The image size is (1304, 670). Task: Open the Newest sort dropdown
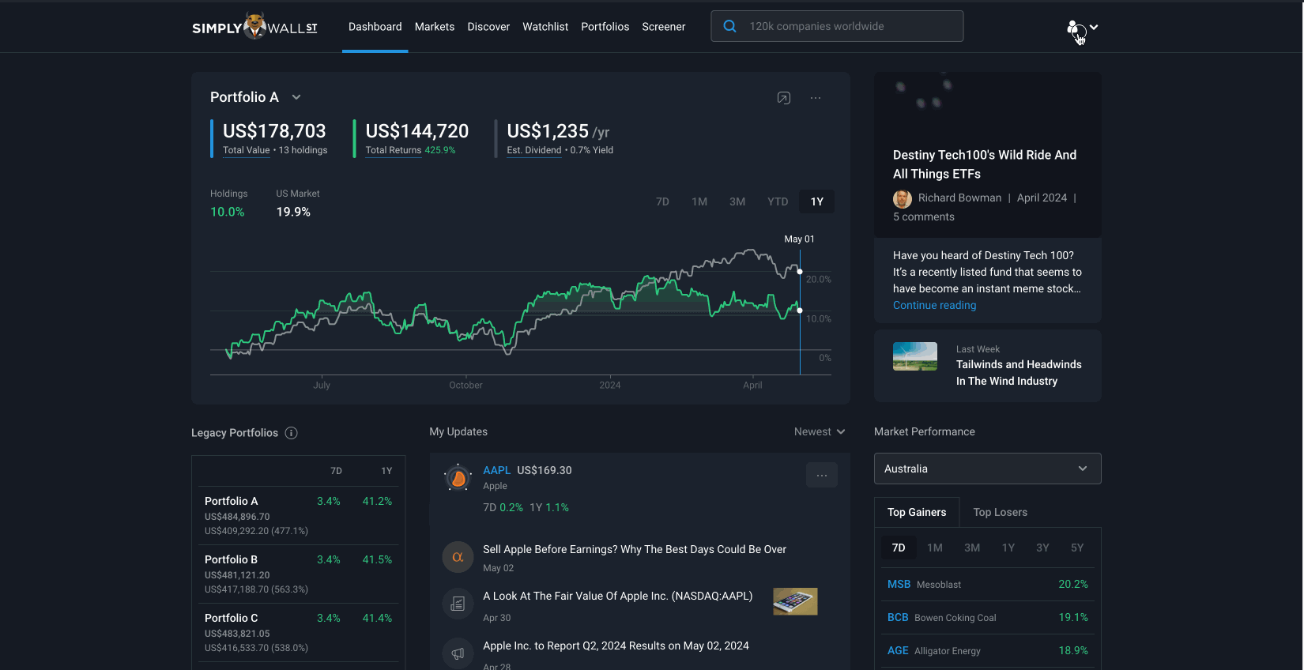820,431
